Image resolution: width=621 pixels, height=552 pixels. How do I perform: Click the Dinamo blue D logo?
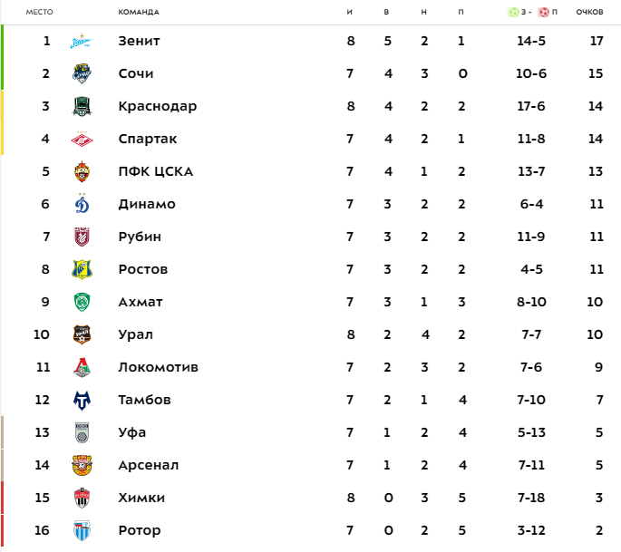point(82,204)
